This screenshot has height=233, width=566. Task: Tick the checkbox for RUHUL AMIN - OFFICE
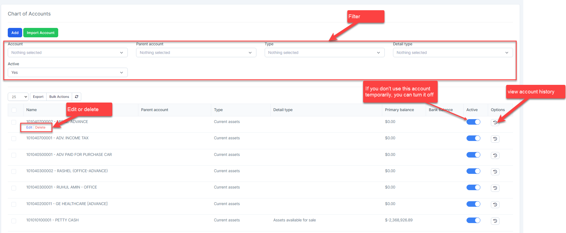pos(14,188)
